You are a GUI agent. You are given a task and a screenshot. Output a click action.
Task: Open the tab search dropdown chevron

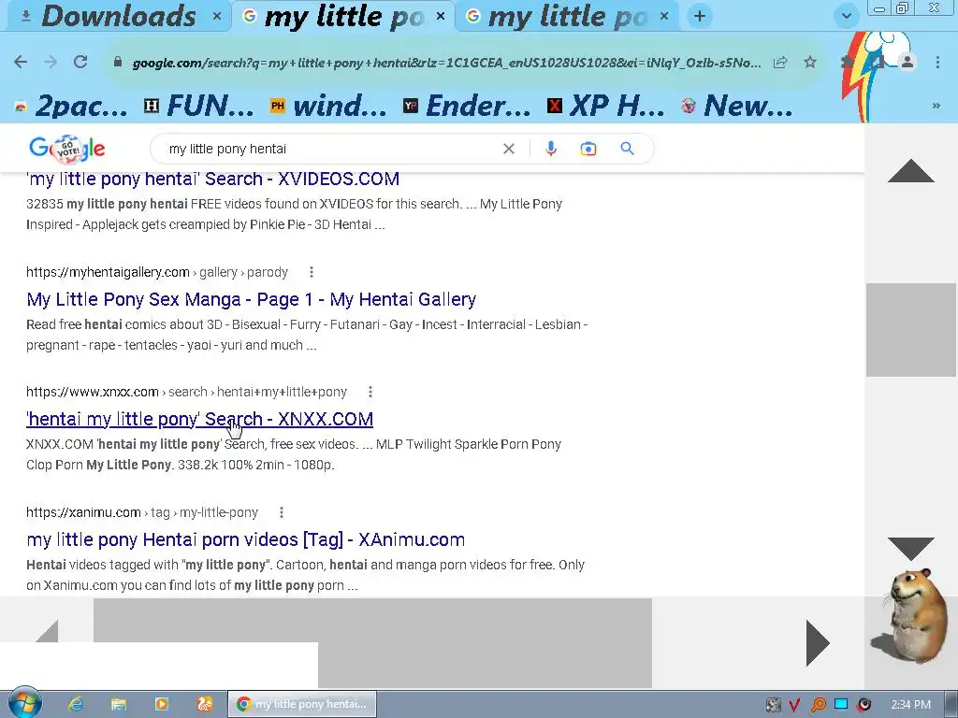point(846,16)
